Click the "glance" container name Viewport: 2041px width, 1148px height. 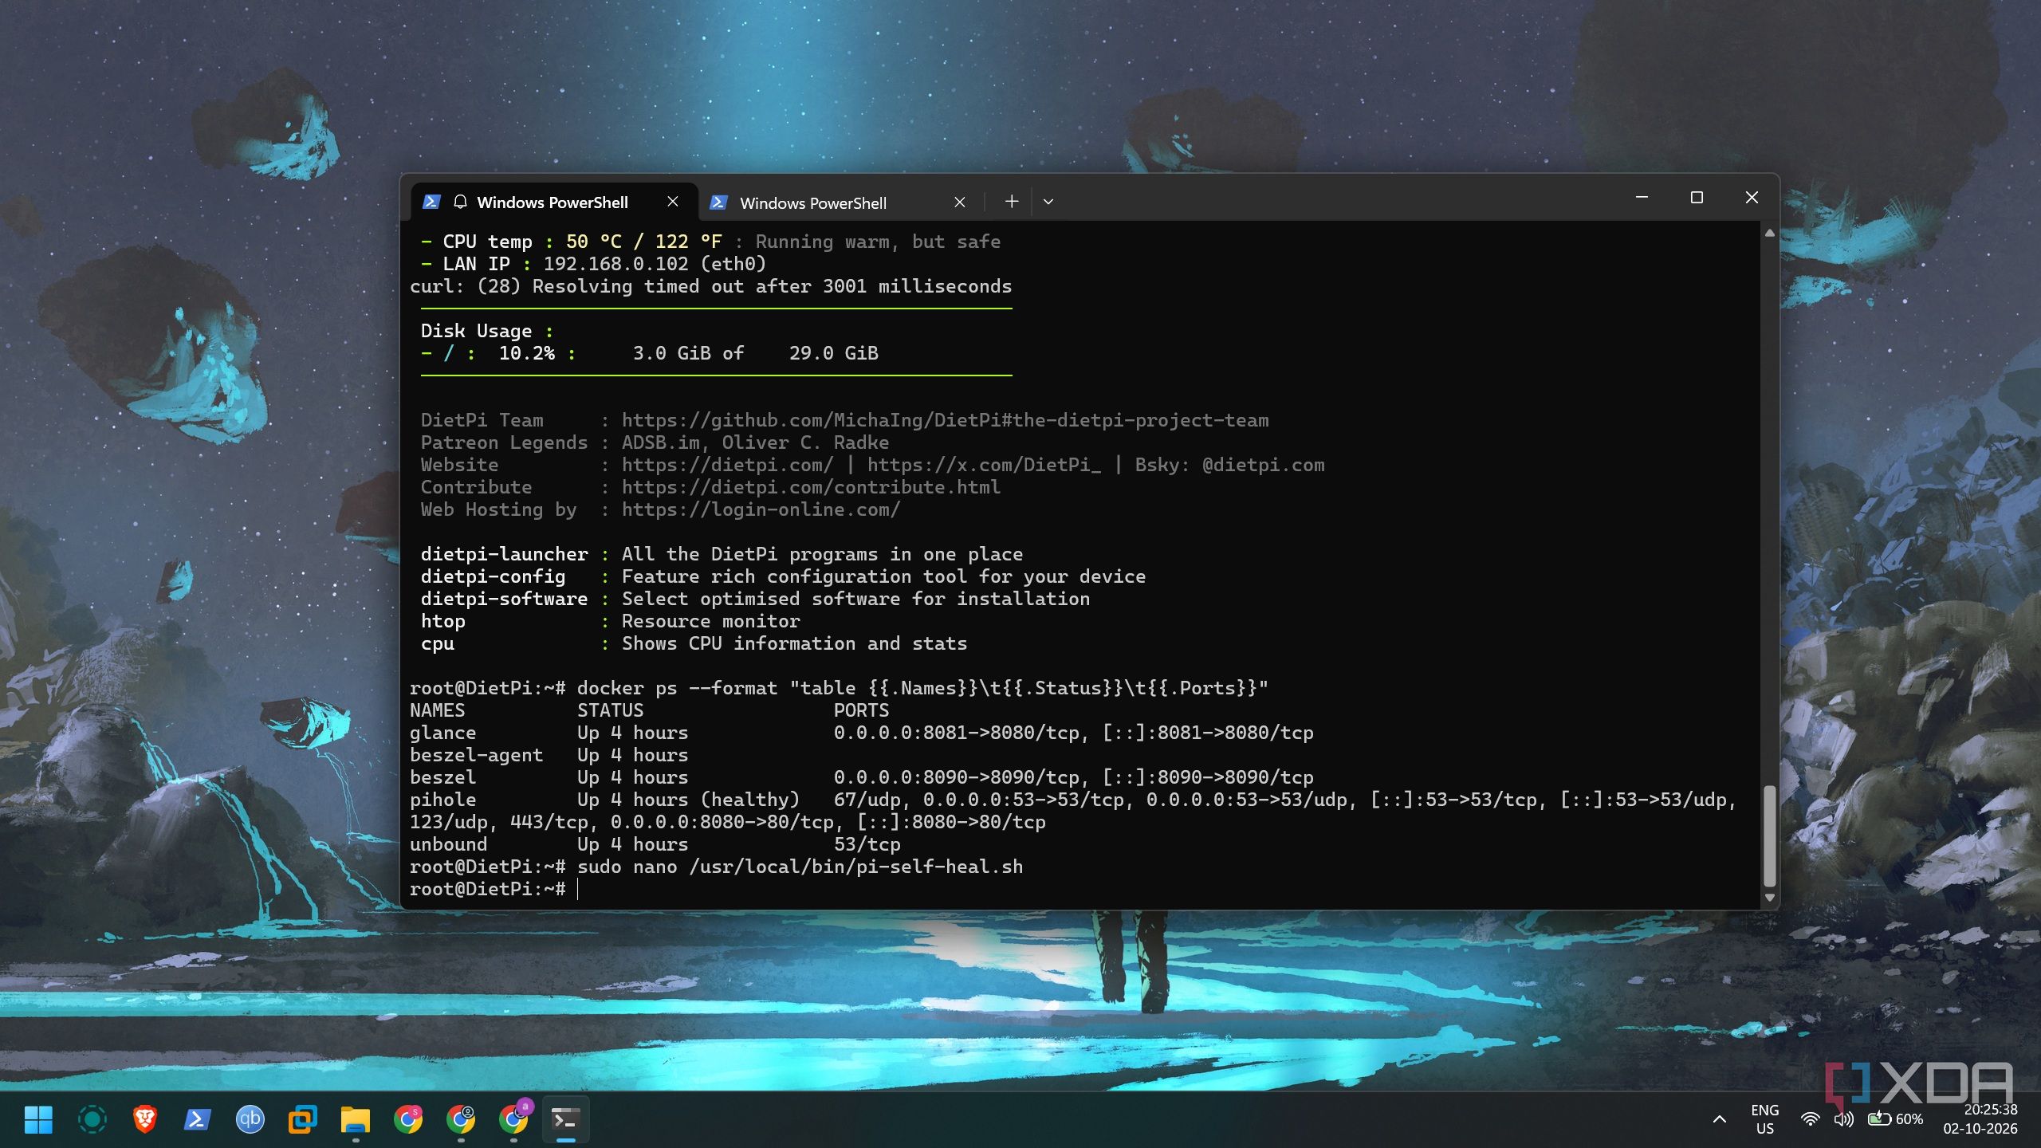click(442, 733)
